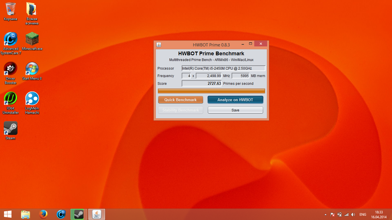Click Analyze on HWBOT button
Viewport: 392px width, 220px height.
pos(235,100)
